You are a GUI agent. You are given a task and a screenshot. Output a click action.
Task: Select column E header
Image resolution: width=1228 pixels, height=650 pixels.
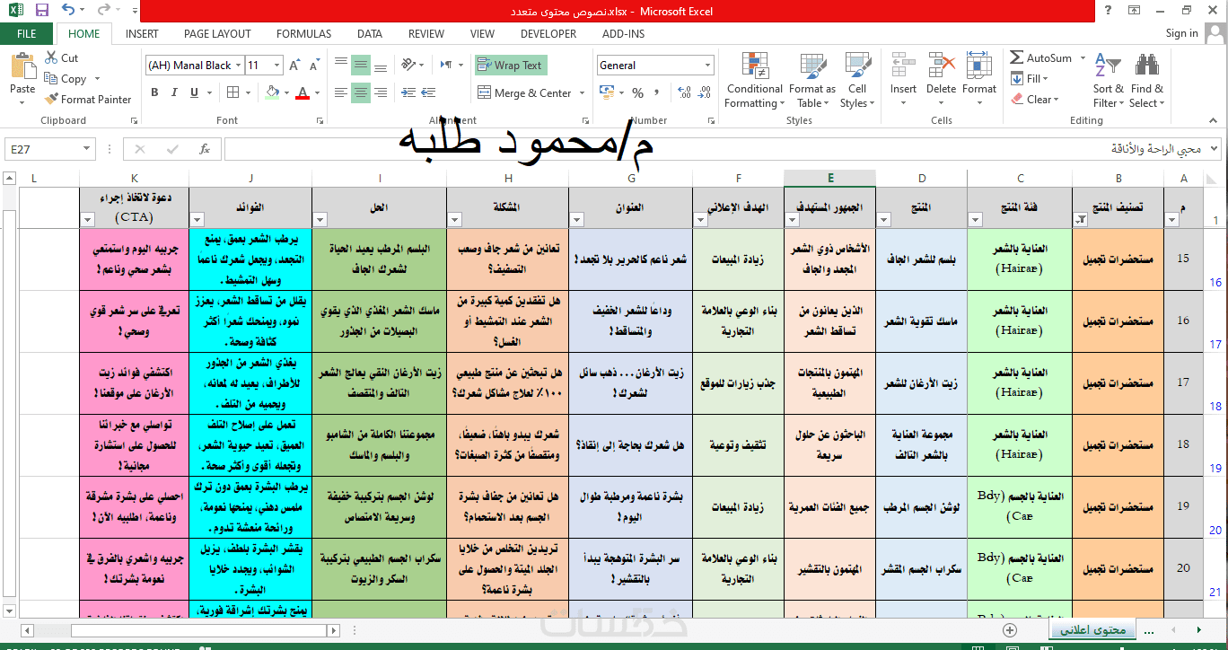pos(830,179)
